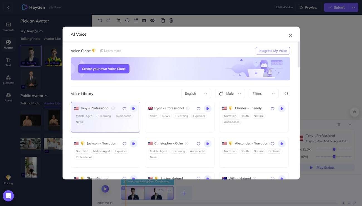Click the face swap icon in toolbar
The height and width of the screenshot is (206, 362).
point(127,20)
